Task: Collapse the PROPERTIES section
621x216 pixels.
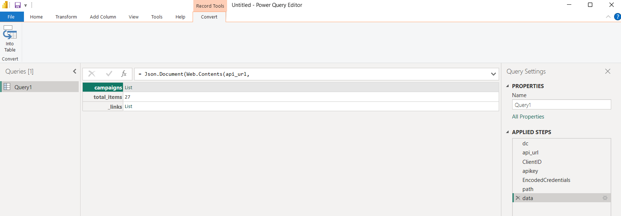Action: point(507,86)
